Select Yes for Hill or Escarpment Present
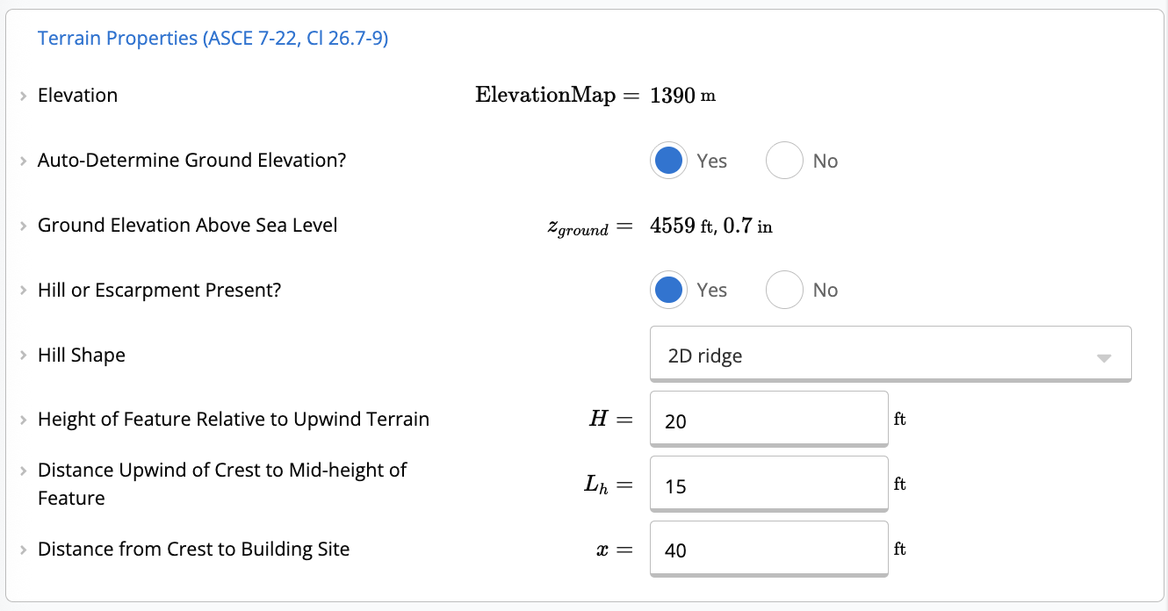Viewport: 1168px width, 611px height. [x=668, y=290]
